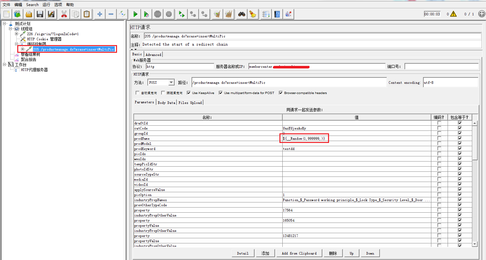Uncheck Browser-compatible headers checkbox
Viewport: 486px width, 260px height.
pos(281,93)
